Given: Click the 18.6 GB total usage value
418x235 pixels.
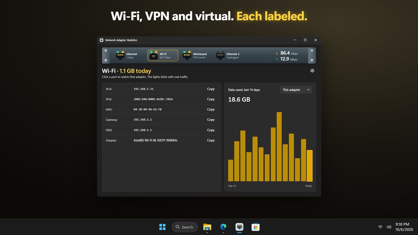Looking at the screenshot, I should click(x=239, y=100).
